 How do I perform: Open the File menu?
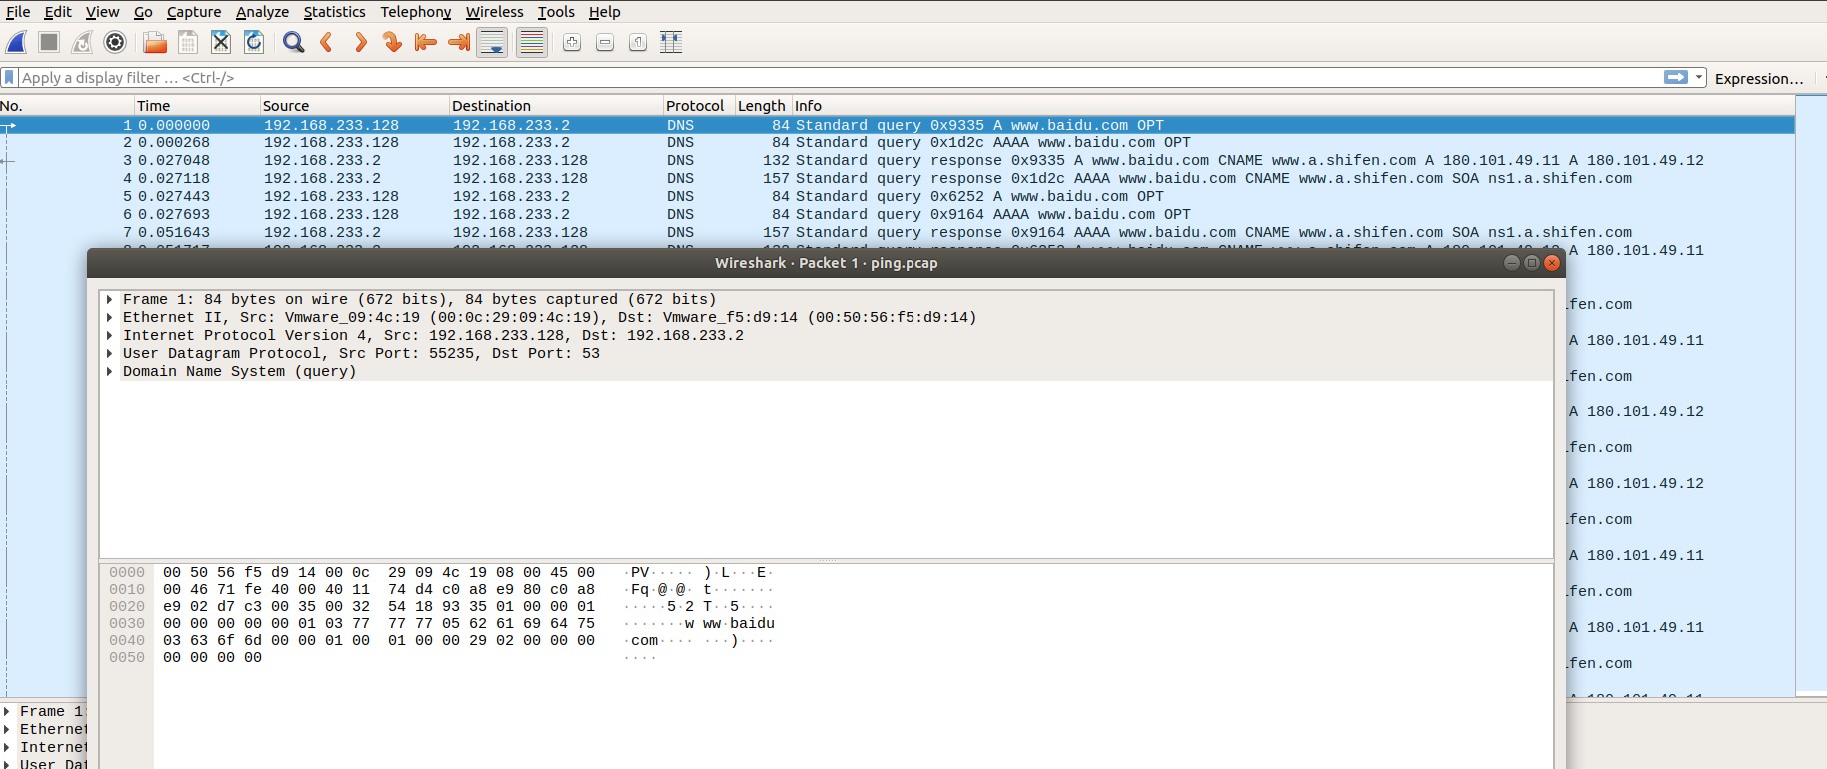click(18, 12)
